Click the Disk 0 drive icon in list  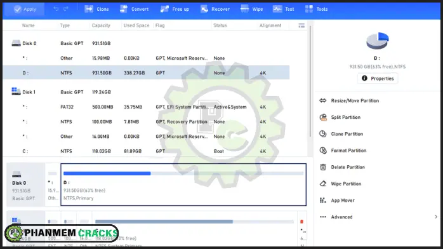pyautogui.click(x=16, y=43)
